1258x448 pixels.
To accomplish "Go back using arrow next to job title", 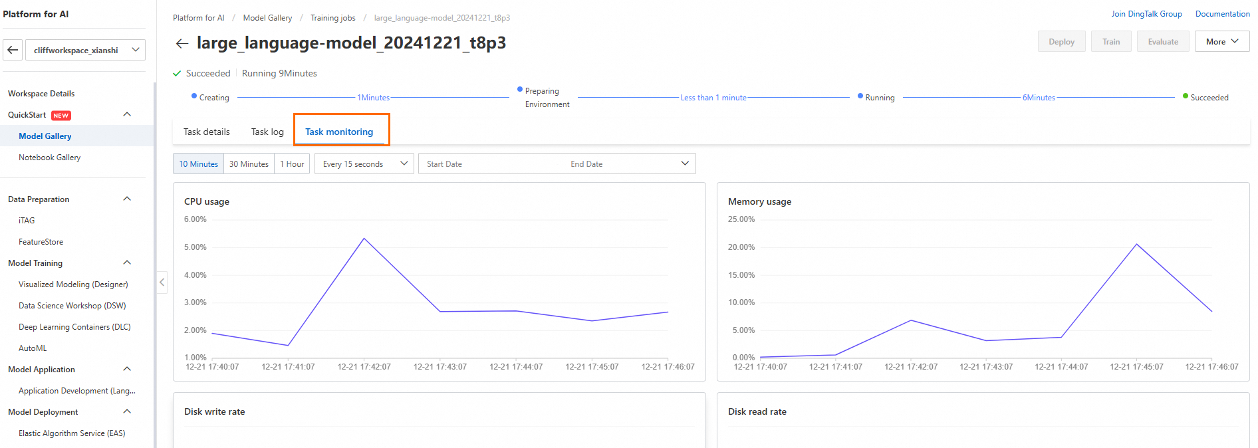I will (x=182, y=43).
